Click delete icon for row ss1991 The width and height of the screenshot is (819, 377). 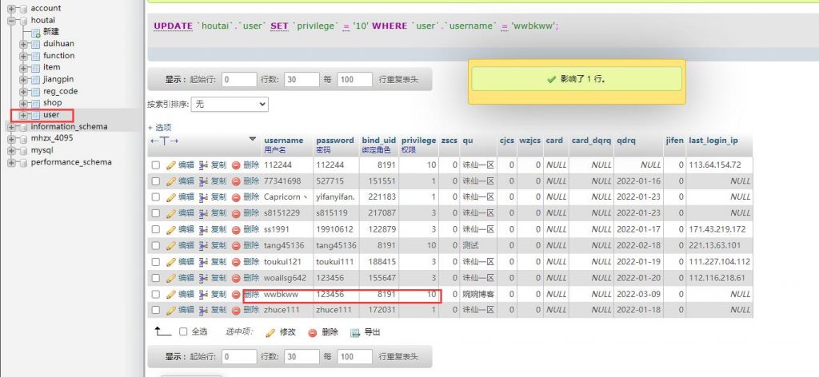point(236,229)
